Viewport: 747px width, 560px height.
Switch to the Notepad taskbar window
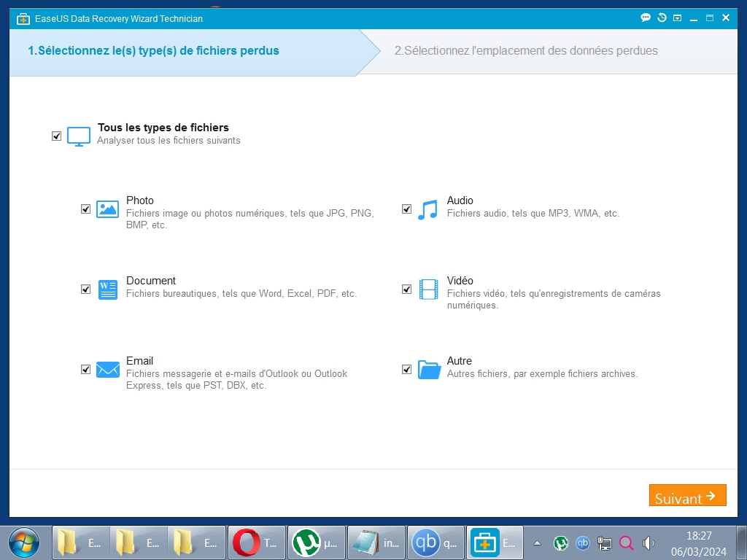(x=376, y=542)
